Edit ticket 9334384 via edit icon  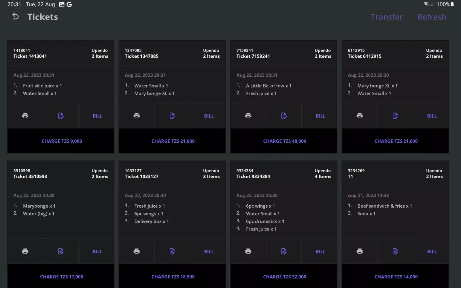click(x=284, y=251)
